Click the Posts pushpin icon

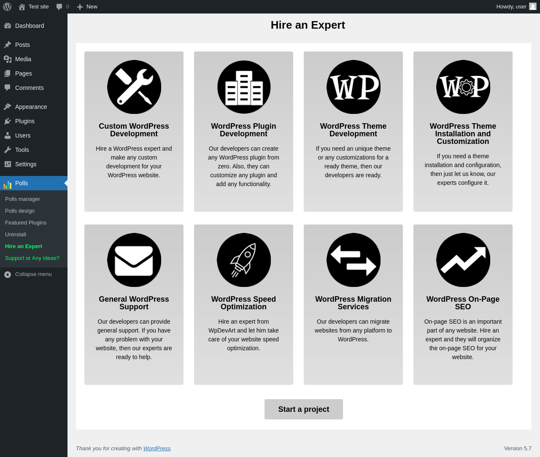8,45
